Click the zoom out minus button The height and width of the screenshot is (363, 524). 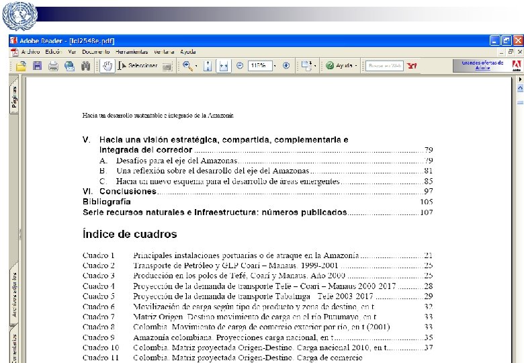point(240,66)
